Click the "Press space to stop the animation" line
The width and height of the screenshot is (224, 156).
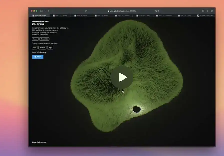tap(45, 32)
